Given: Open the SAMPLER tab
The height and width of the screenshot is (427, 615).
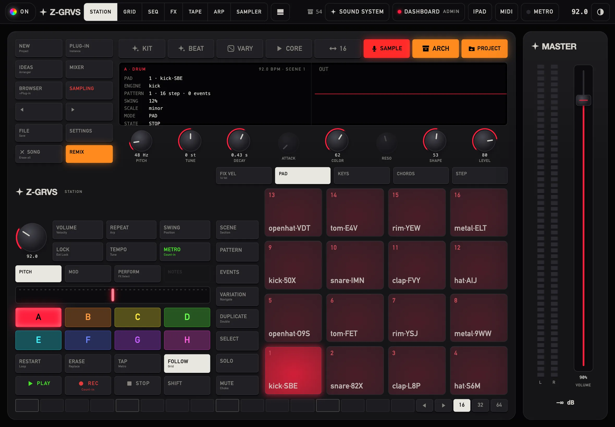Looking at the screenshot, I should tap(249, 12).
